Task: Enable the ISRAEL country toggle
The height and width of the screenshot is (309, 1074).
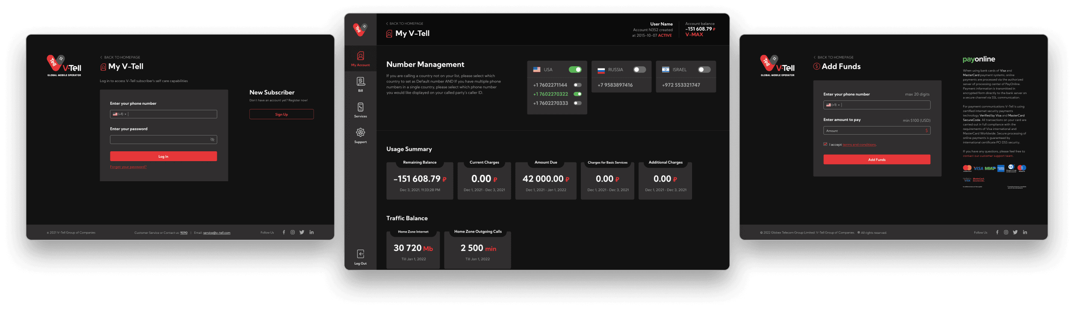Action: (x=704, y=70)
